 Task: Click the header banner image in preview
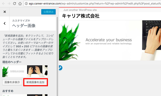click(110, 40)
